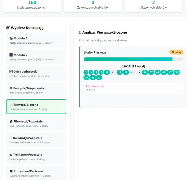187x180 pixels.
Task: Click the Parzyste/Nieparzyste icon
Action: (x=11, y=88)
